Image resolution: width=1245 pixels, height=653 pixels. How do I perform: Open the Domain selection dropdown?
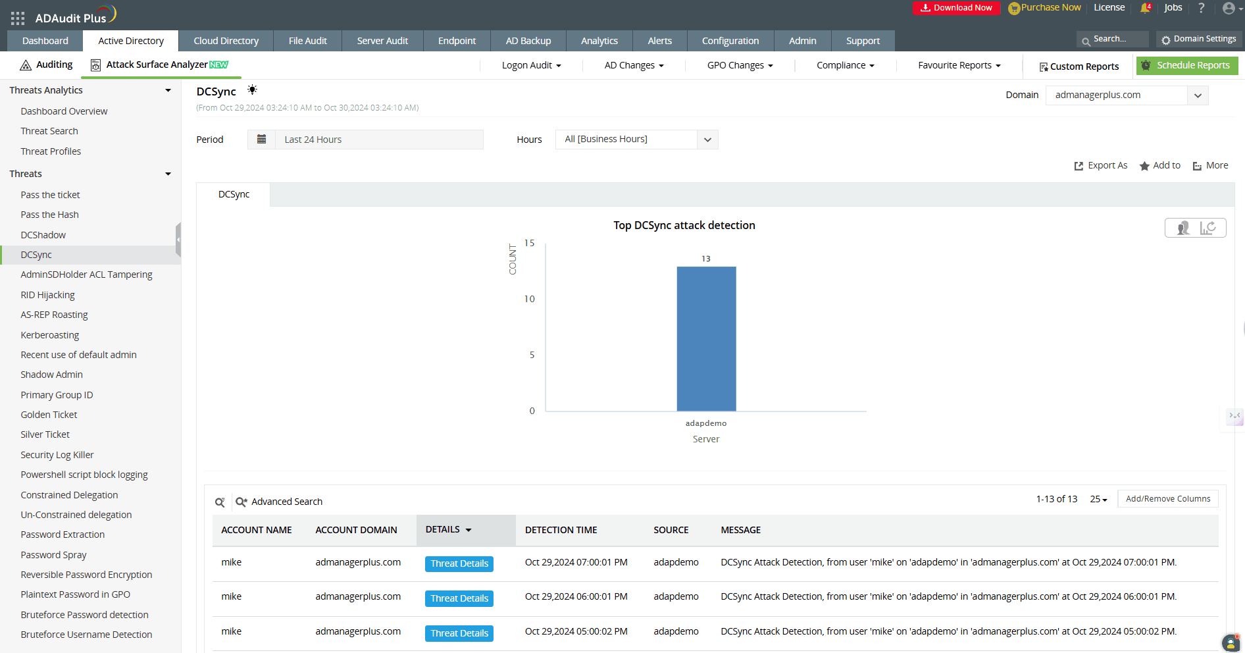(x=1197, y=95)
